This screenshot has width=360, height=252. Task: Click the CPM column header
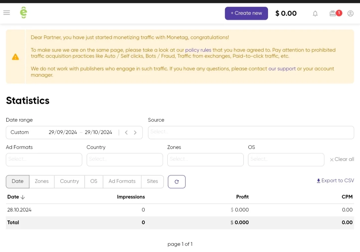(347, 197)
